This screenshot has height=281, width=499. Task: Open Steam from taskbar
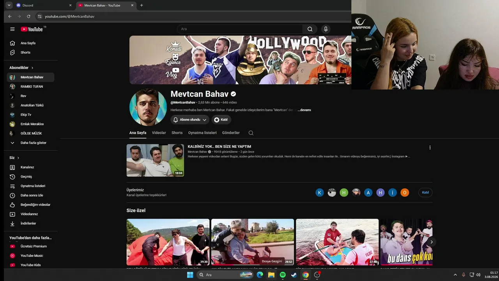[x=294, y=275]
